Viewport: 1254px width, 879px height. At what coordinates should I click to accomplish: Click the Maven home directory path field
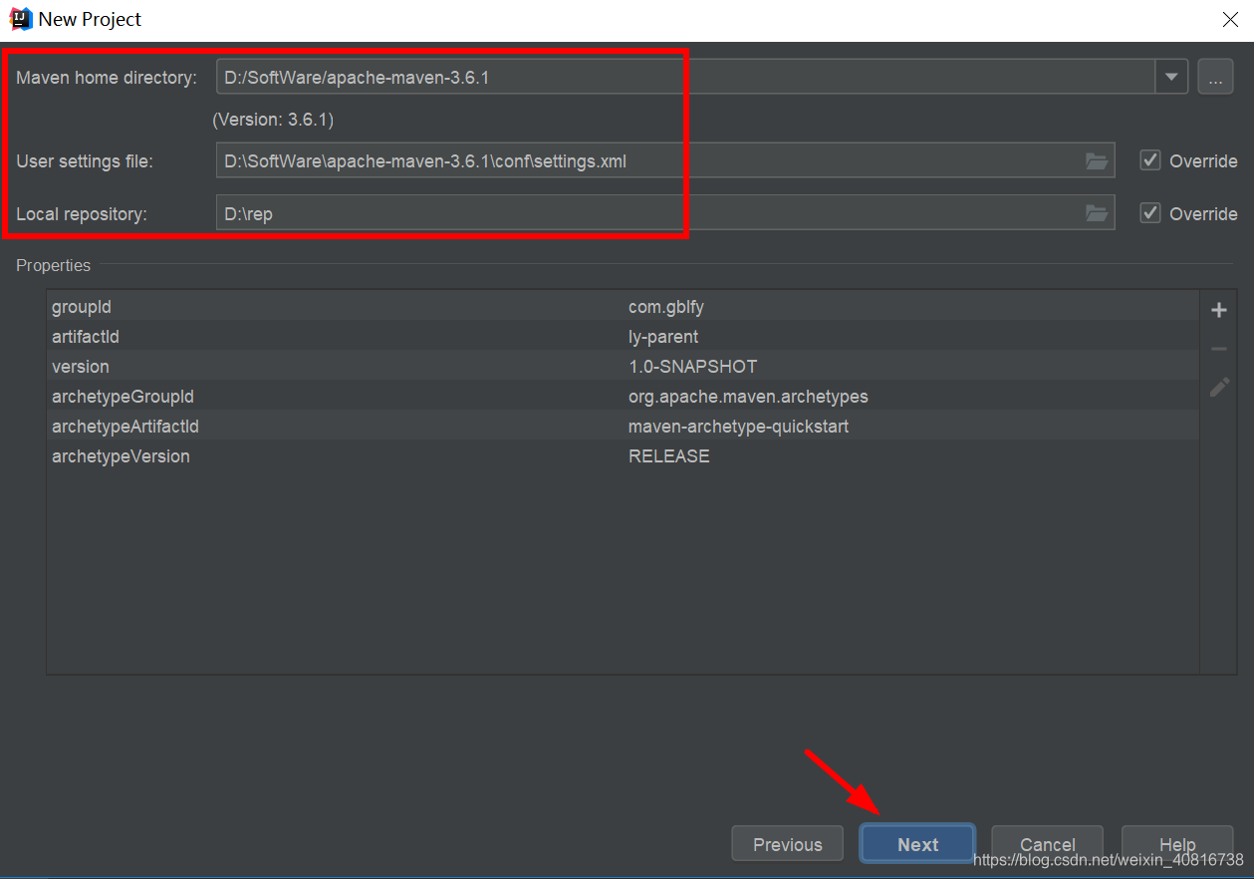685,77
